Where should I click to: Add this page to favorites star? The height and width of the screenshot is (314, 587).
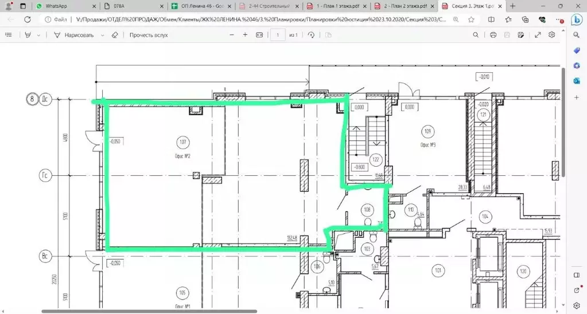[471, 19]
